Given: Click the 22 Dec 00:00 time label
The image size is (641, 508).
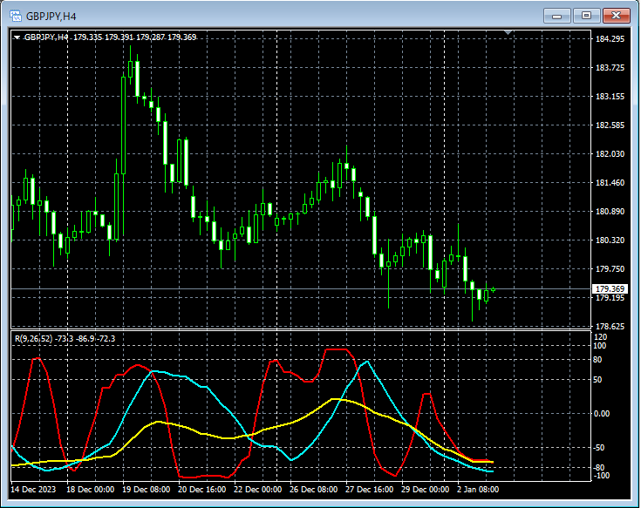Looking at the screenshot, I should 257,489.
